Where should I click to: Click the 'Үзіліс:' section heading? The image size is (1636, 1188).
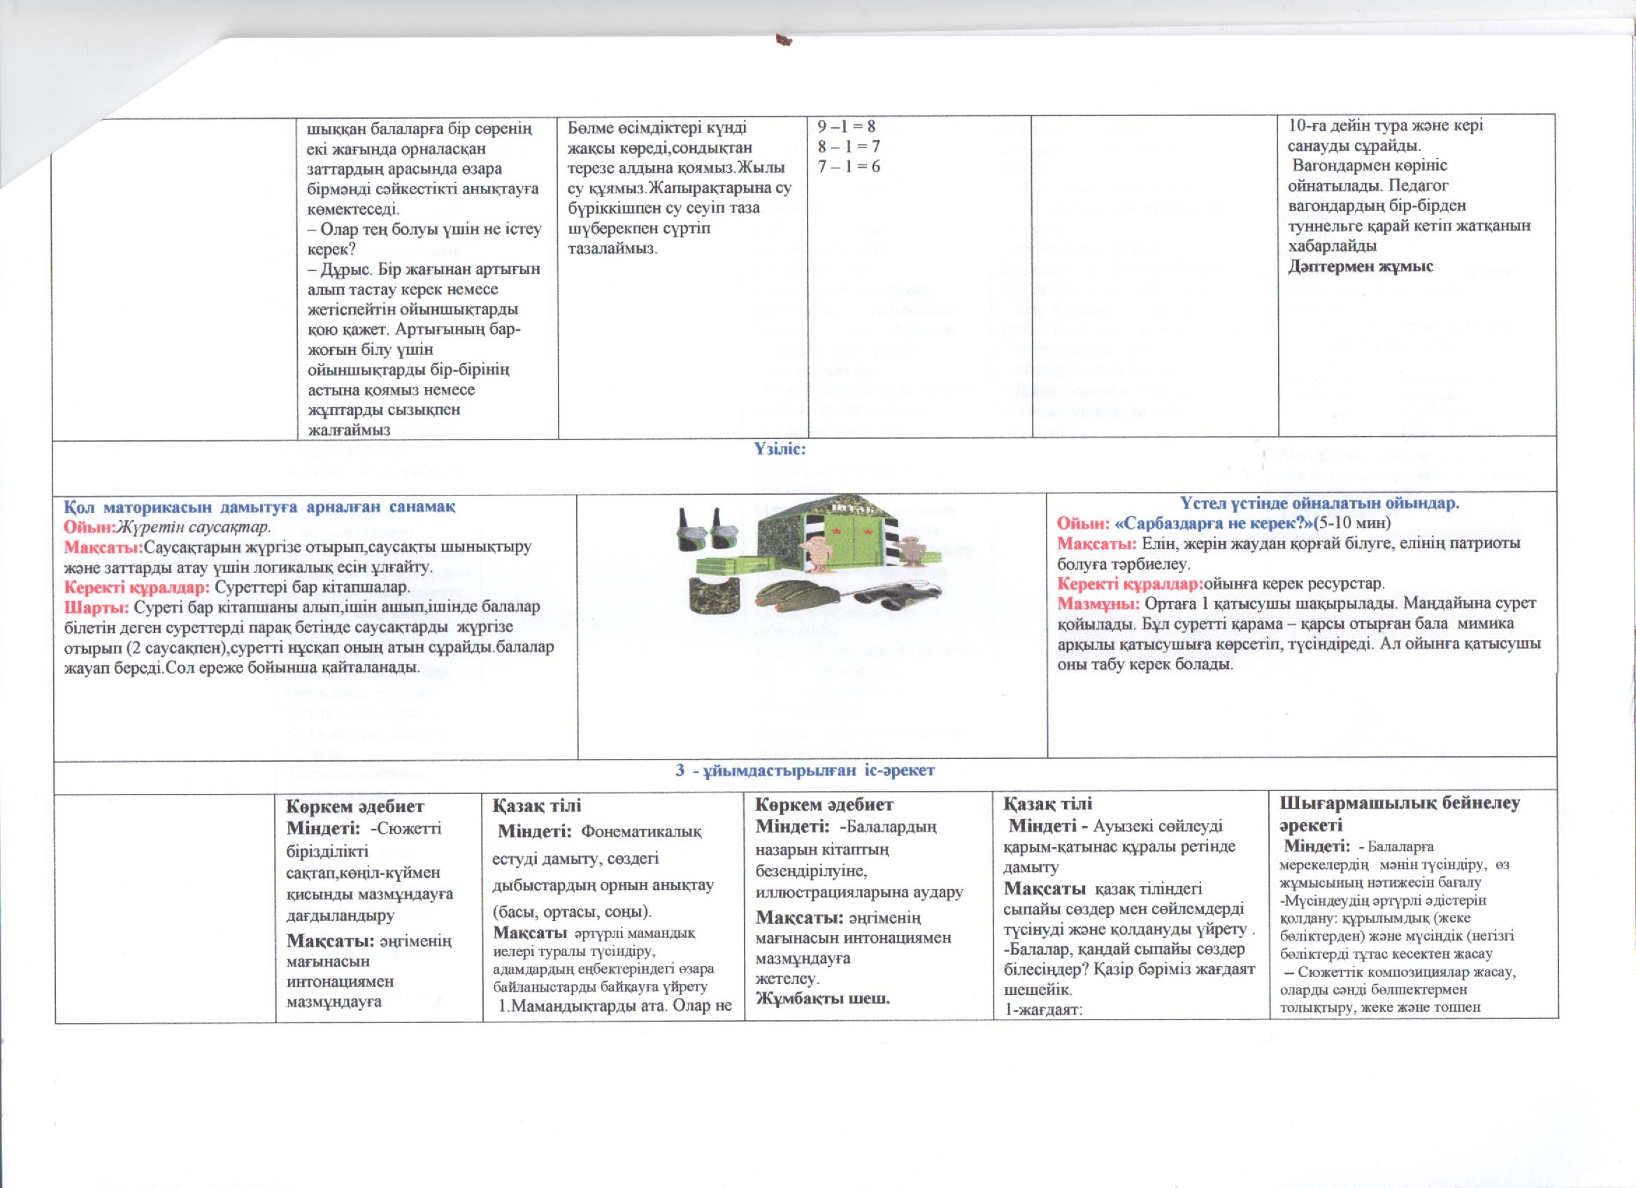[x=780, y=449]
